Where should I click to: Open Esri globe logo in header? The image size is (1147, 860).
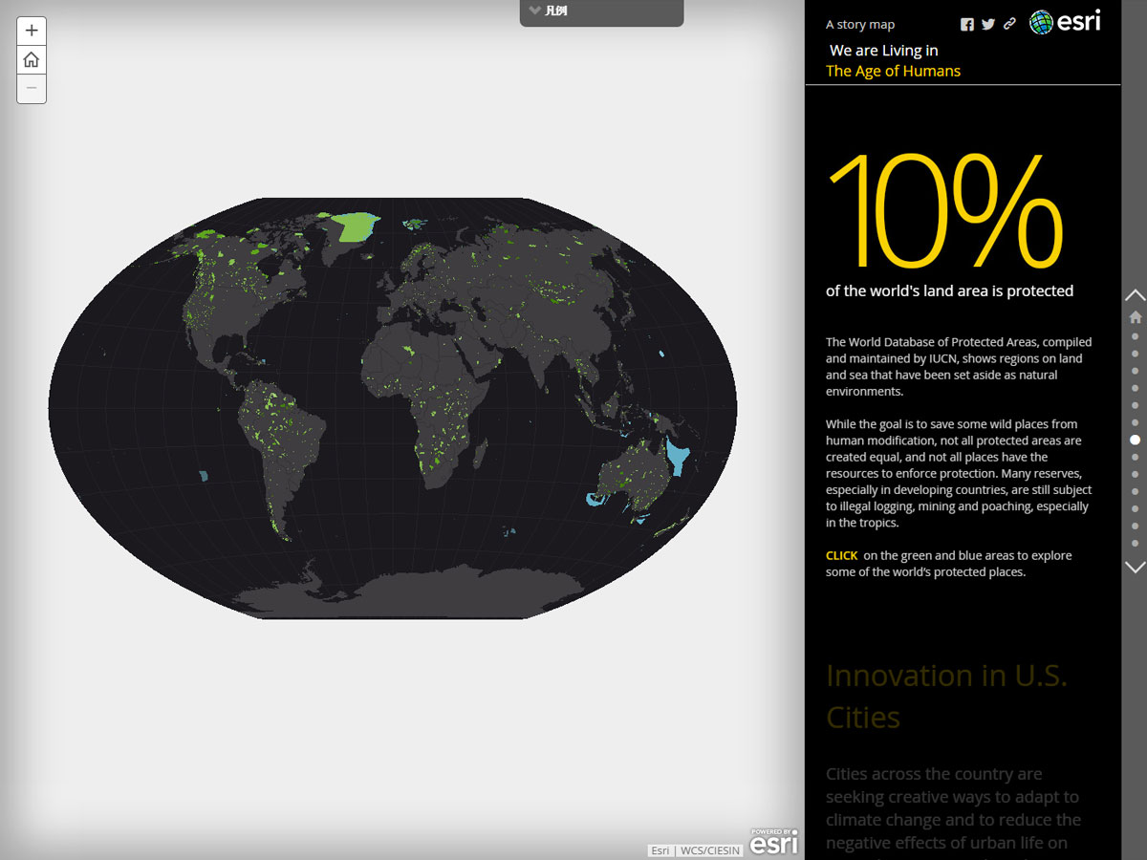1064,22
